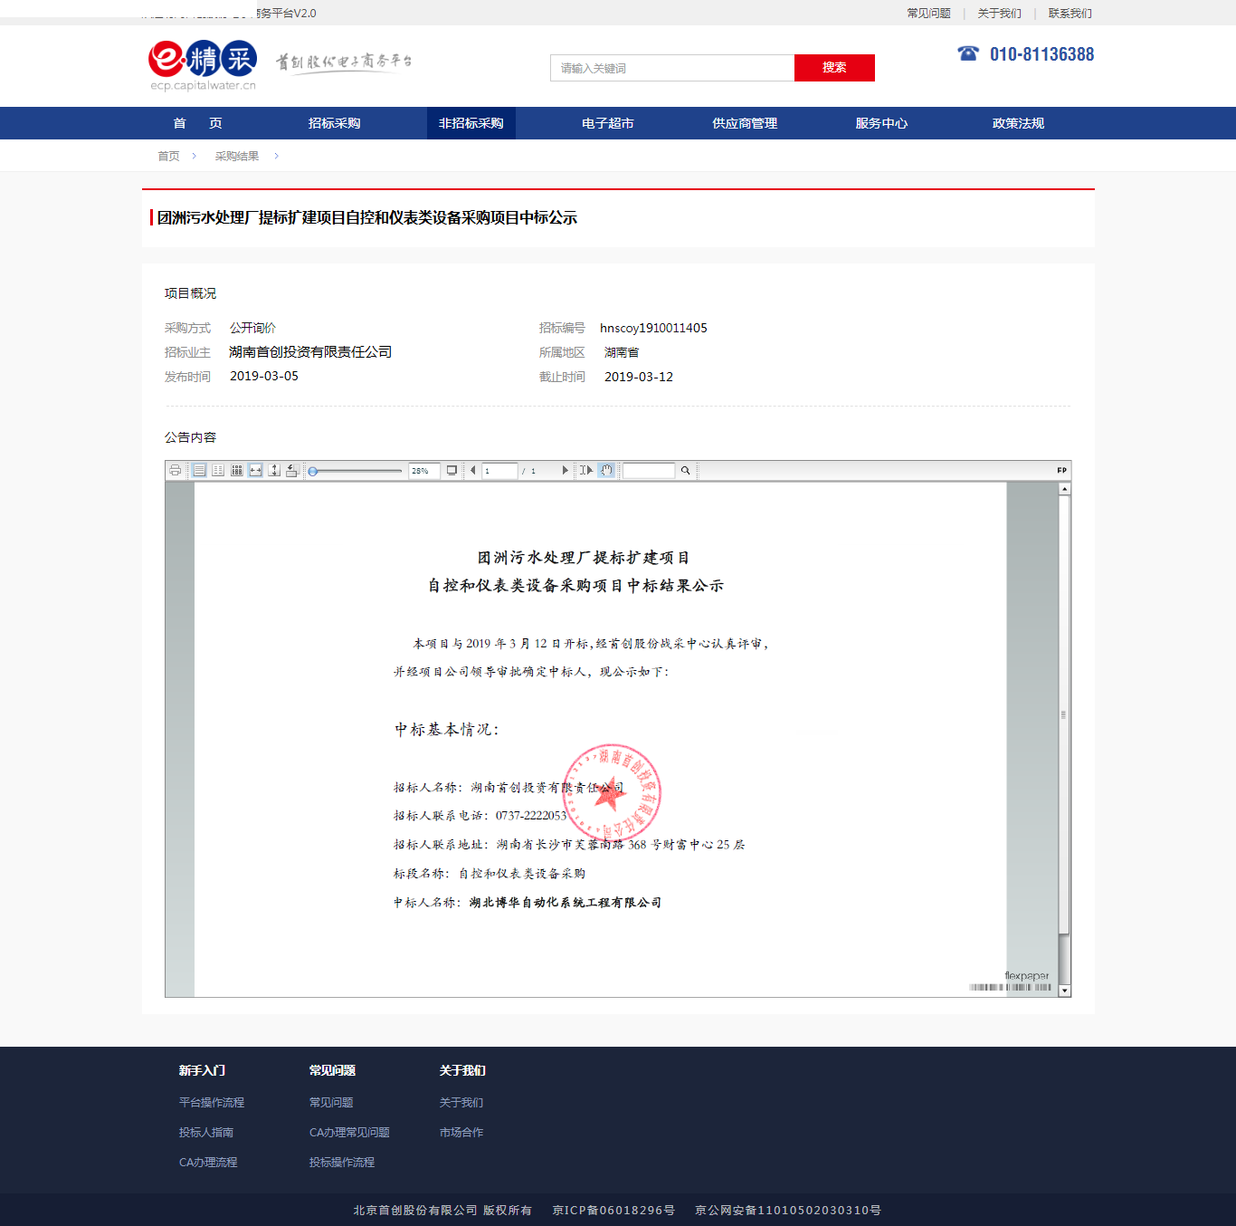Click the 京公网安备11010502030310号 footer text
1236x1226 pixels.
(x=788, y=1211)
